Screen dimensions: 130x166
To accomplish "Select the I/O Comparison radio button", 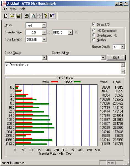I will [x=94, y=30].
